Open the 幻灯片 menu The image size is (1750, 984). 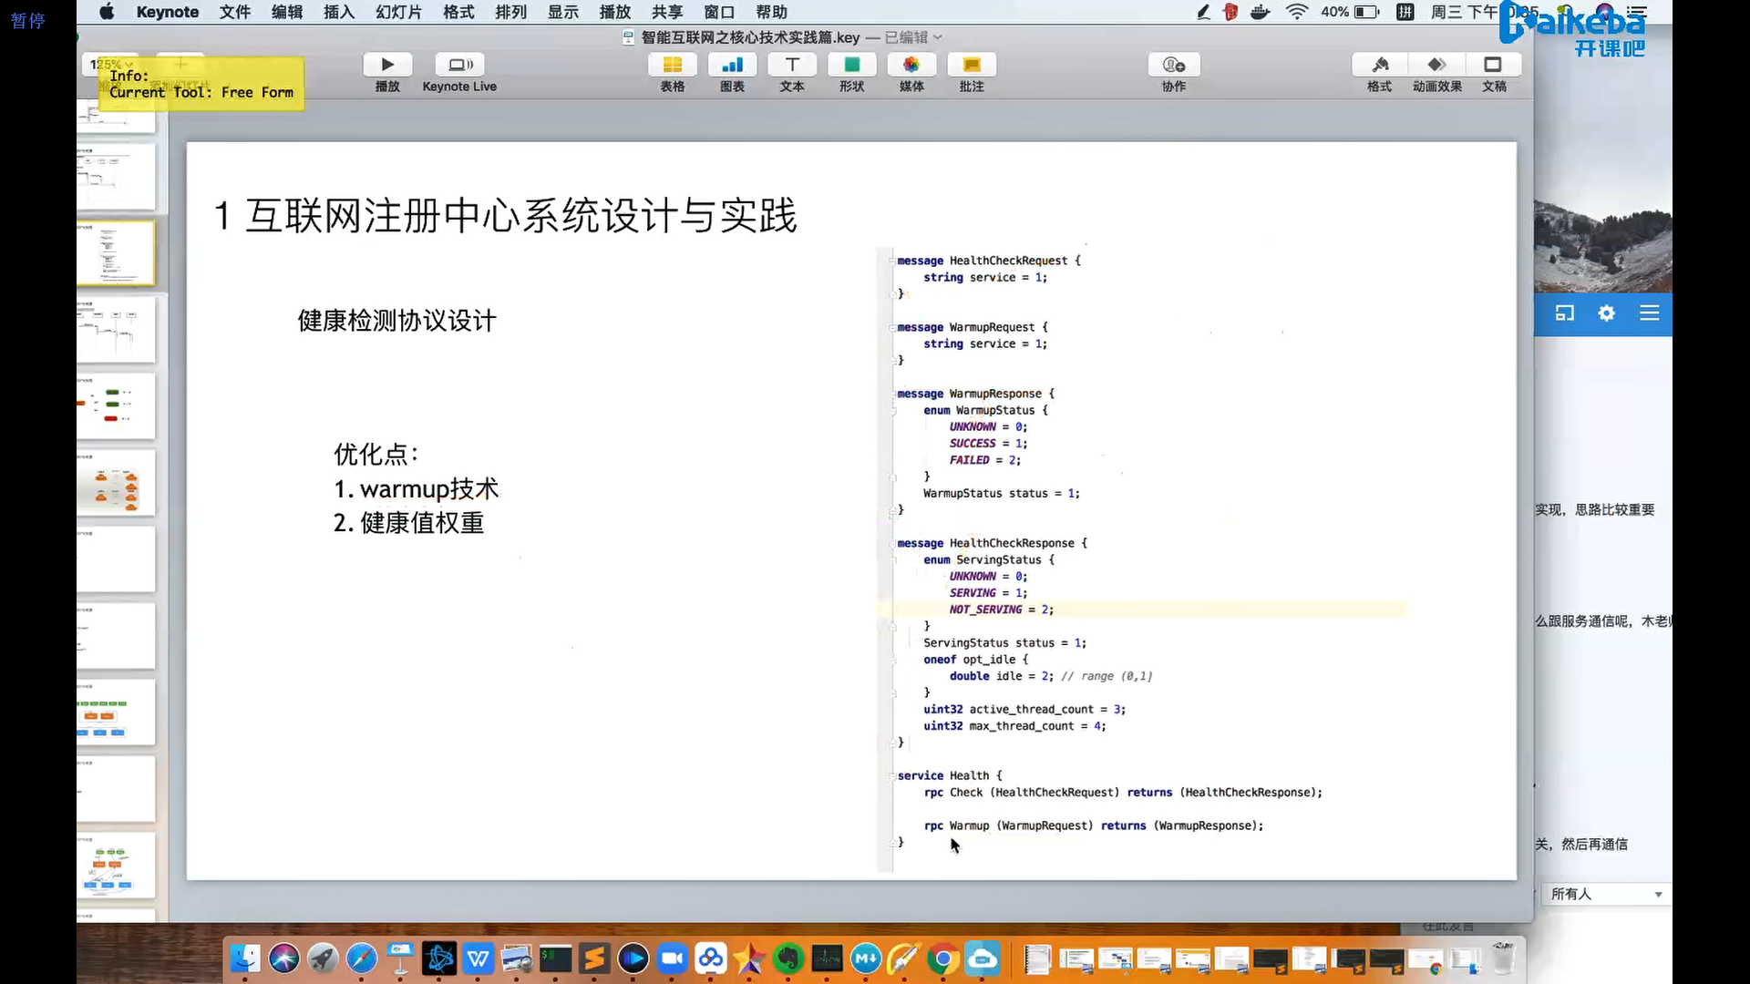pyautogui.click(x=398, y=12)
